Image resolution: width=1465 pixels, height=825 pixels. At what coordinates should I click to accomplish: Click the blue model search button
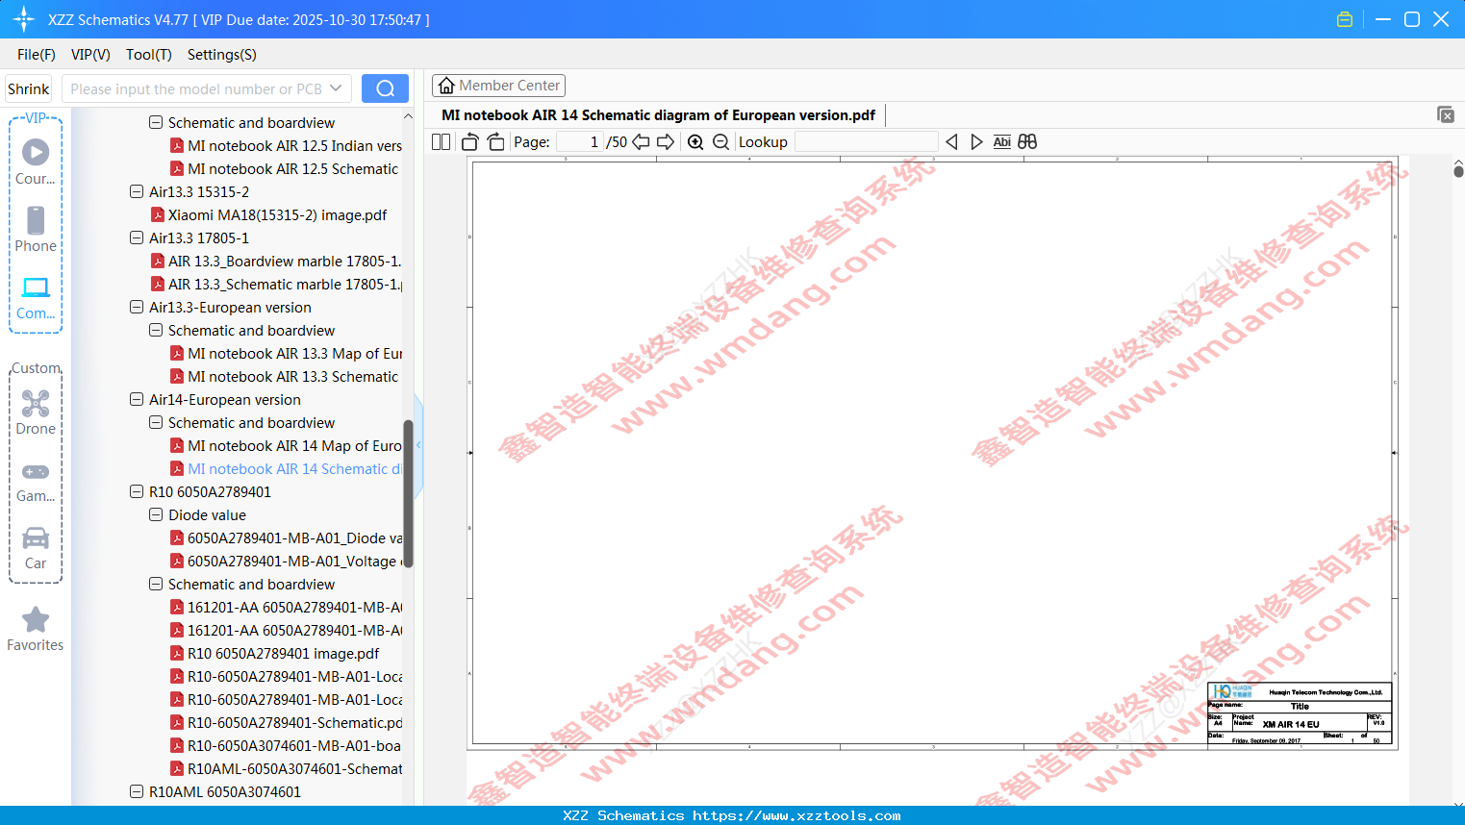pyautogui.click(x=385, y=88)
